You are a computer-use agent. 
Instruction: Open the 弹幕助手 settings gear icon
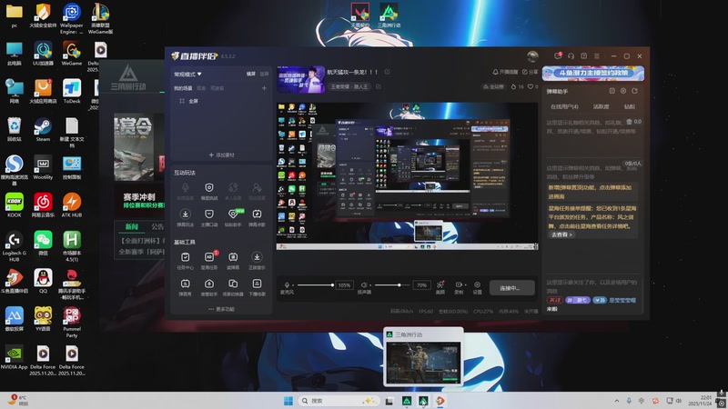pyautogui.click(x=623, y=91)
